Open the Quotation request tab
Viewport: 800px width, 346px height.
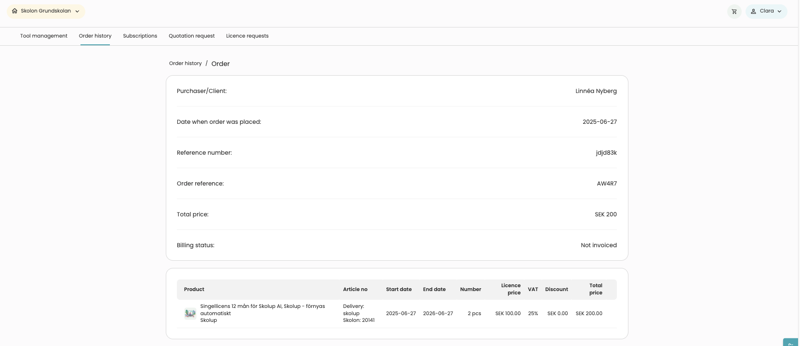coord(191,36)
